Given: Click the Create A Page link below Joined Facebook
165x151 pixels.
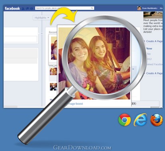Looking at the screenshot, I should (x=154, y=73).
